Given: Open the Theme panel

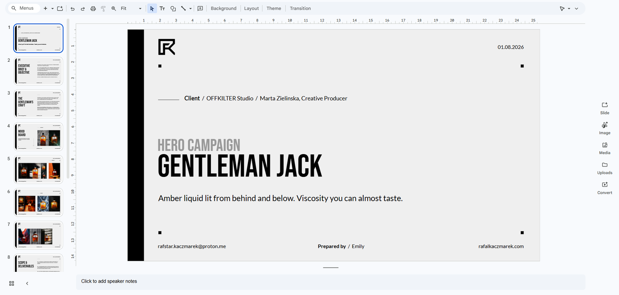Looking at the screenshot, I should [x=274, y=8].
